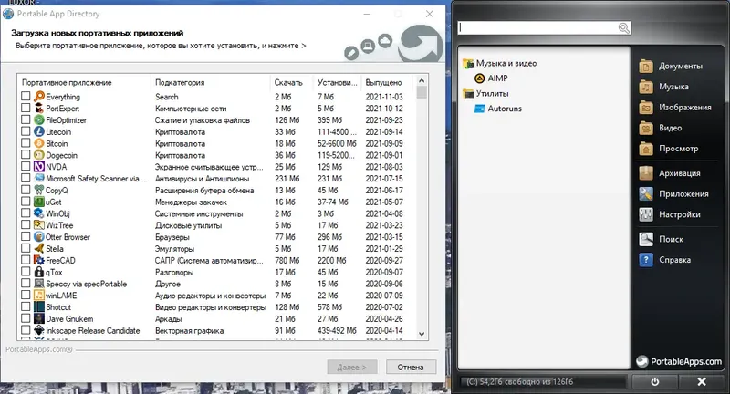Image resolution: width=730 pixels, height=394 pixels.
Task: Click the FileOptimizer app icon
Action: click(39, 120)
